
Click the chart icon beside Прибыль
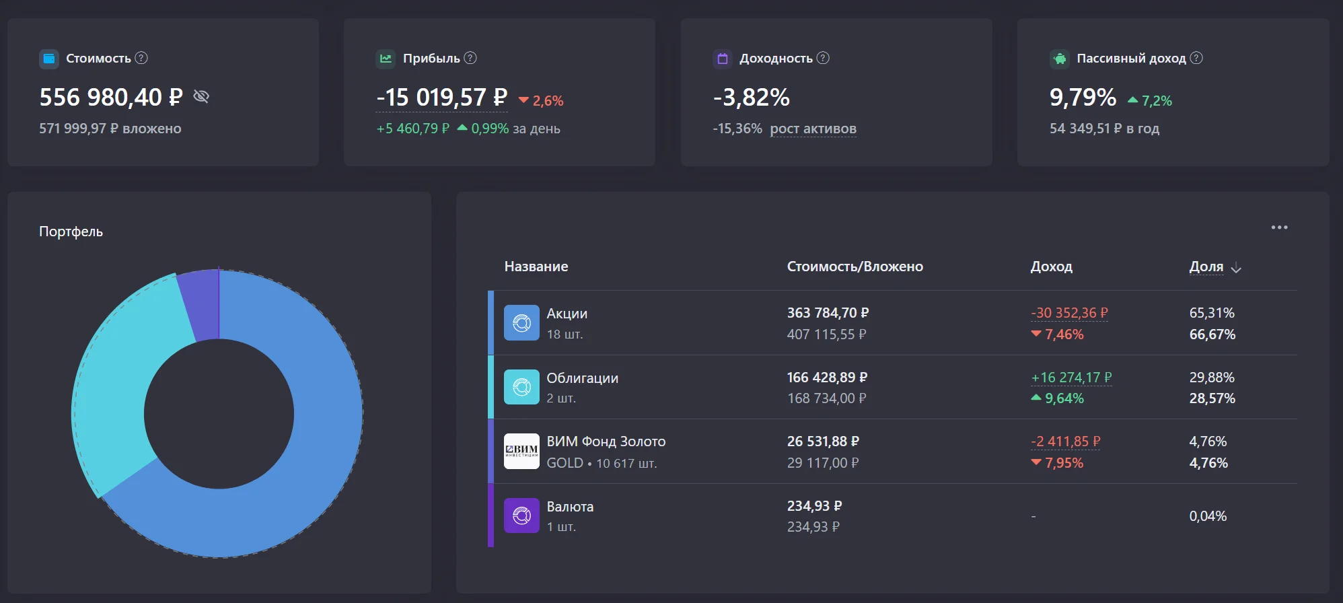click(386, 59)
